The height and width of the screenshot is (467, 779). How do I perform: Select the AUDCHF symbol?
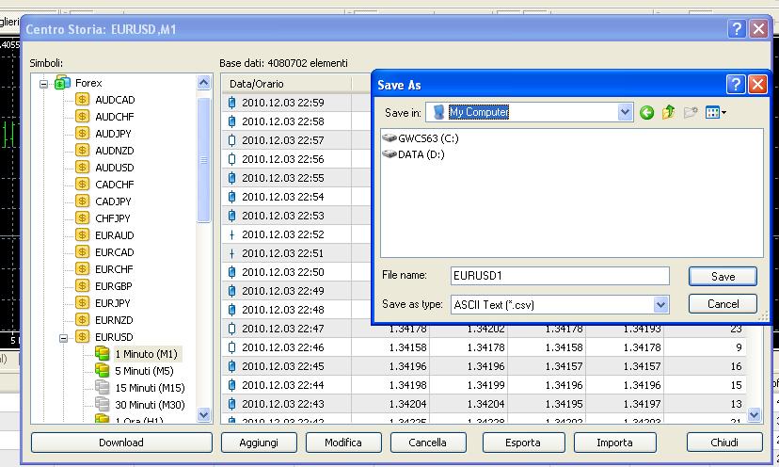click(114, 117)
